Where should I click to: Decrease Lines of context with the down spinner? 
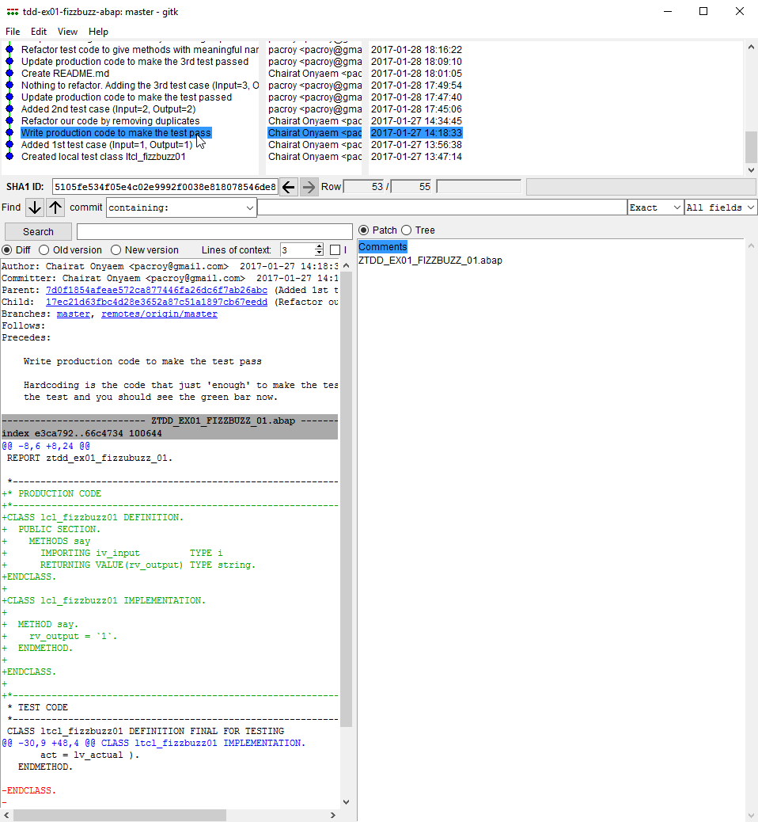click(319, 253)
